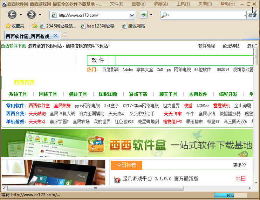Click the 更多>> link
Screen dimensions: 260x200
point(240,165)
